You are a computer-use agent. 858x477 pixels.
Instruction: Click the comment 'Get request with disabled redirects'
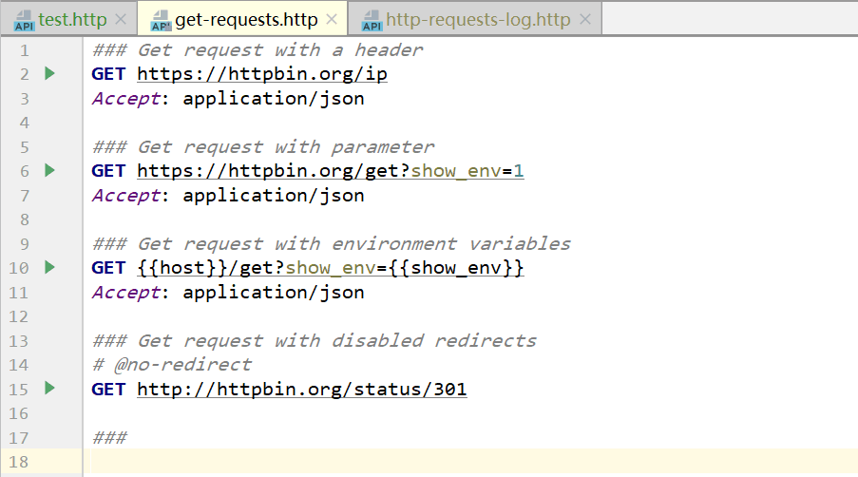click(x=315, y=340)
